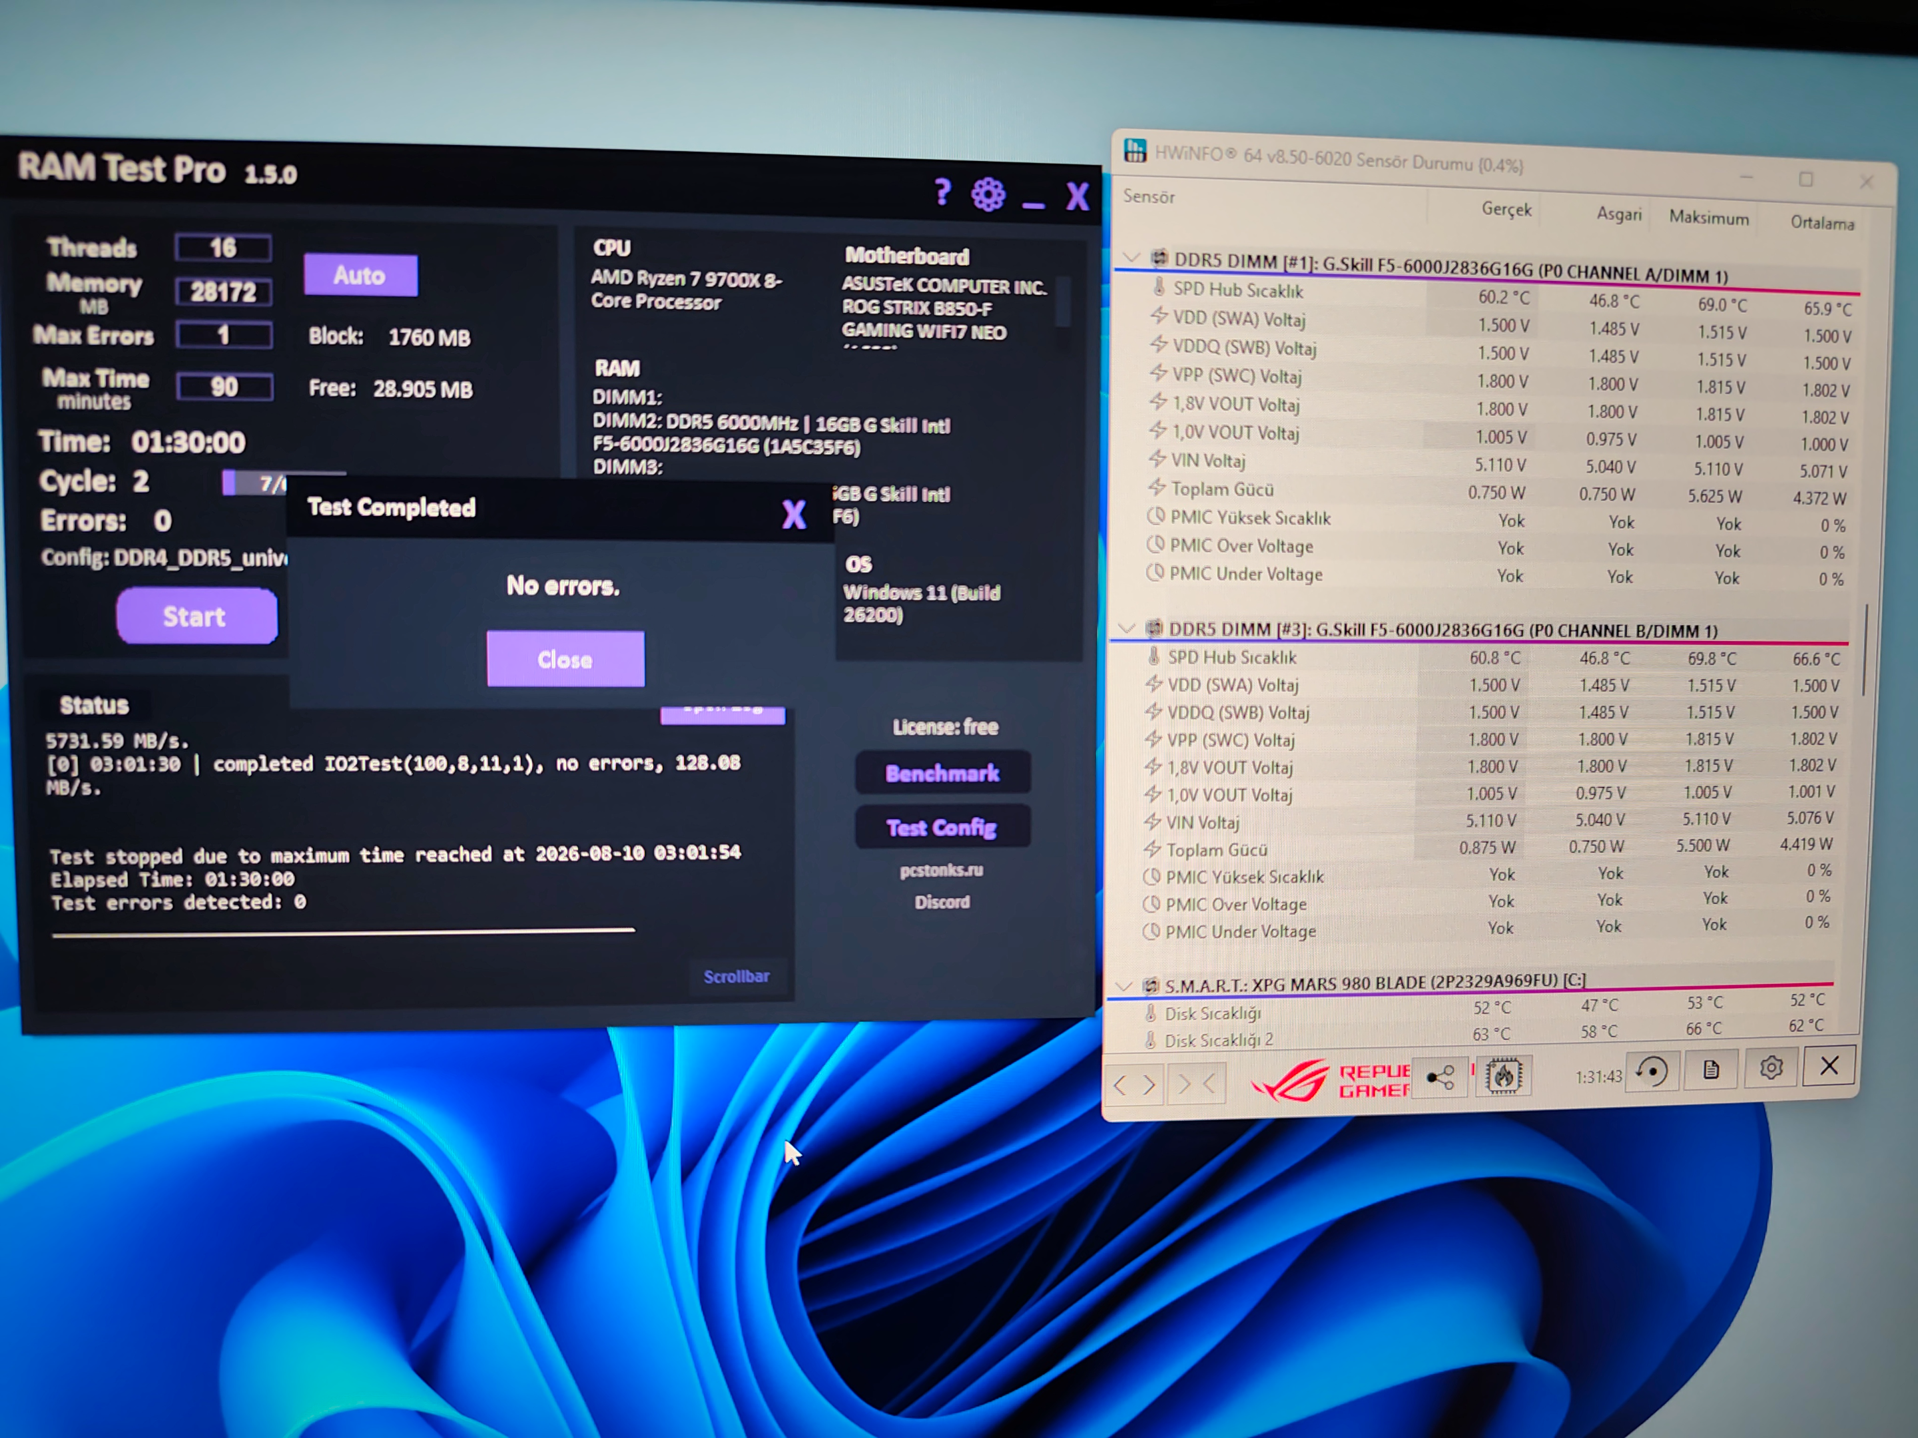Viewport: 1918px width, 1438px height.
Task: Click the Threads input field
Action: click(x=224, y=248)
